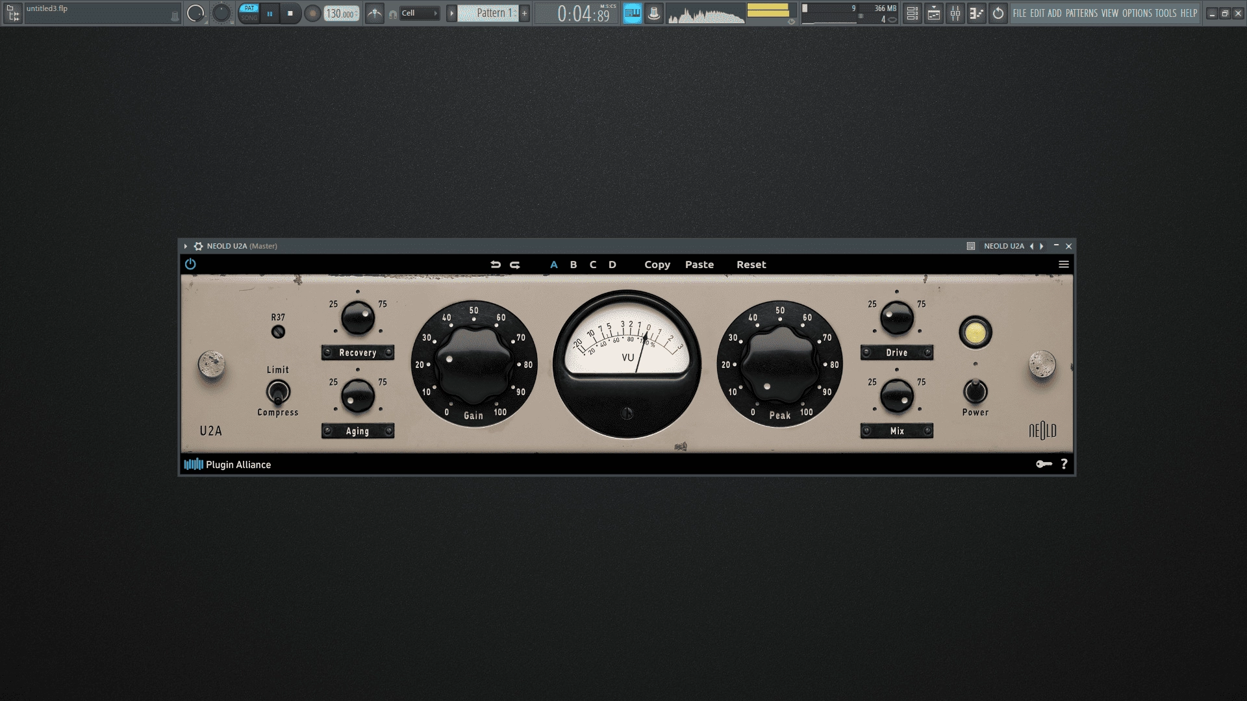The height and width of the screenshot is (701, 1247).
Task: Click the R37 trim screw
Action: coord(278,332)
